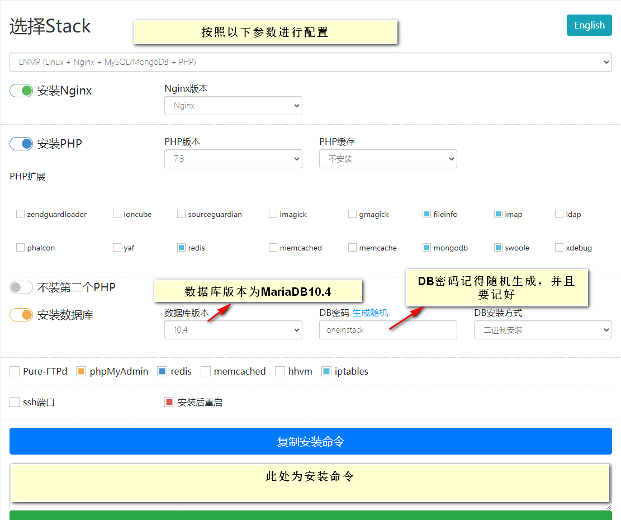Check the zendguardloader extension
Screen dimensions: 621x520
click(x=20, y=214)
